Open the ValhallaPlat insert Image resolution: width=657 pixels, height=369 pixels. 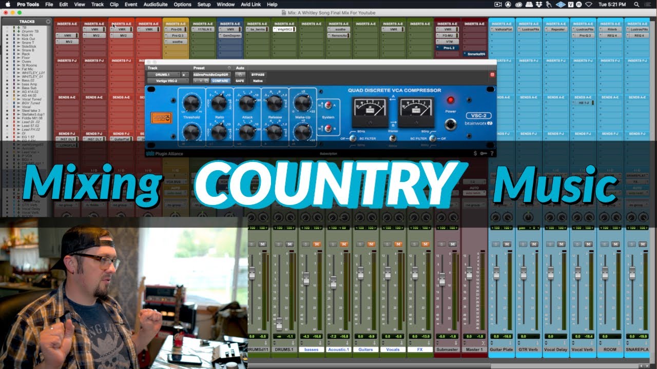502,29
